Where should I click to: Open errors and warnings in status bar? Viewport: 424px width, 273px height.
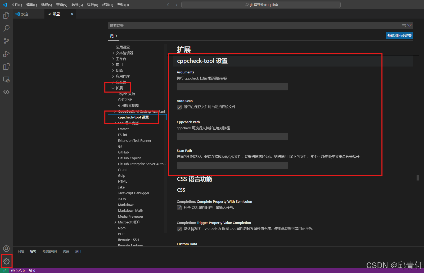(x=18, y=271)
